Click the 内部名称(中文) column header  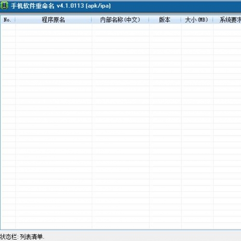click(120, 20)
